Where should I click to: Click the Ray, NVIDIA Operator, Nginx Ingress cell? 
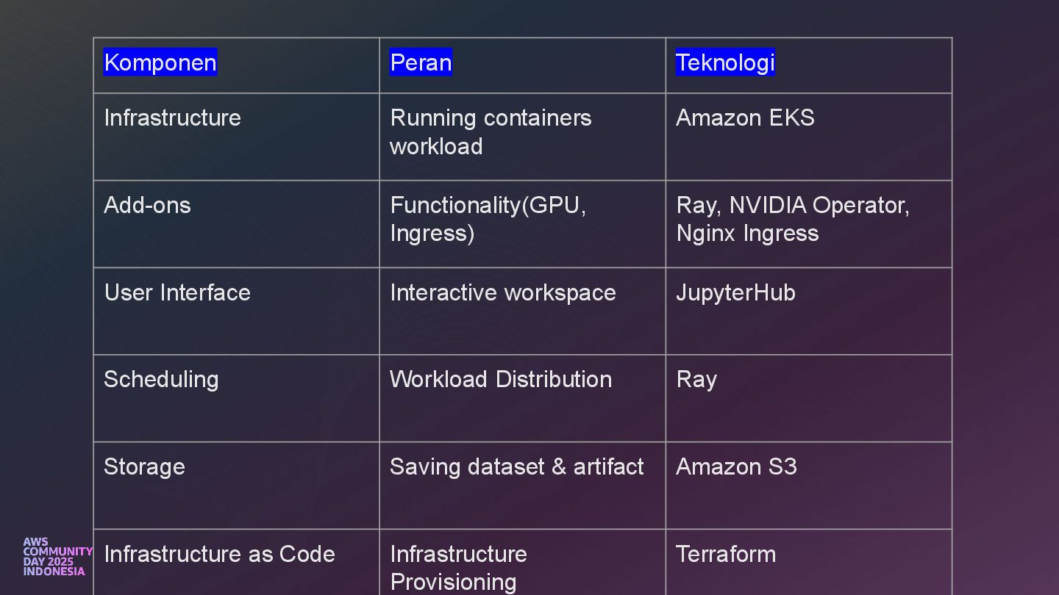pos(792,219)
